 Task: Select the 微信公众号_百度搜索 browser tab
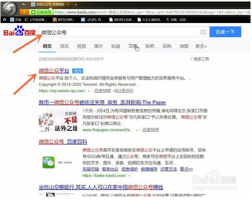tap(50, 5)
